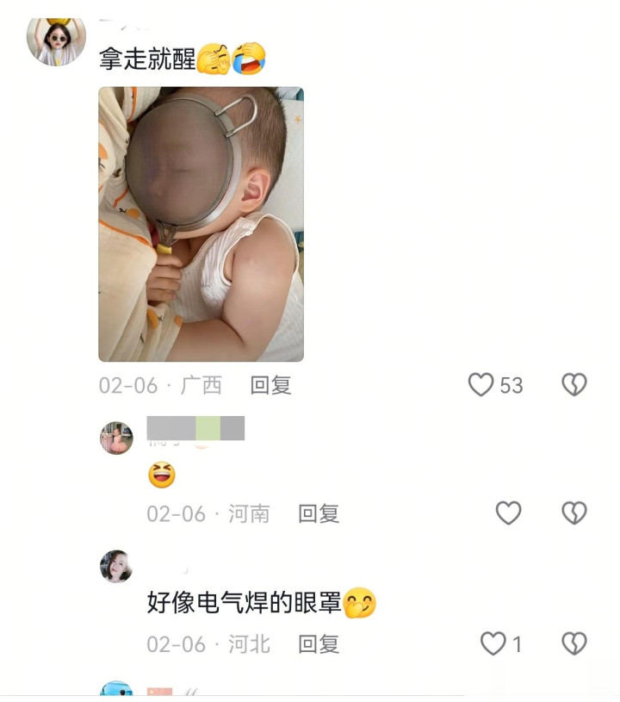Screen dimensions: 620x702
Task: Dislike the 拿走就醒 comment via broken heart
Action: coord(574,384)
